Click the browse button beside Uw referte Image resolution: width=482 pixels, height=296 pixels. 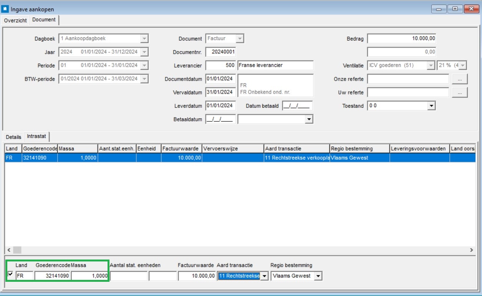(460, 93)
